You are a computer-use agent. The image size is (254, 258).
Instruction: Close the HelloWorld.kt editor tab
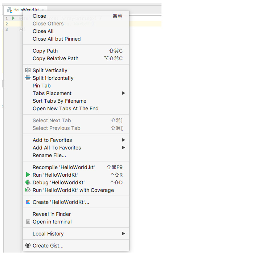tap(43, 10)
